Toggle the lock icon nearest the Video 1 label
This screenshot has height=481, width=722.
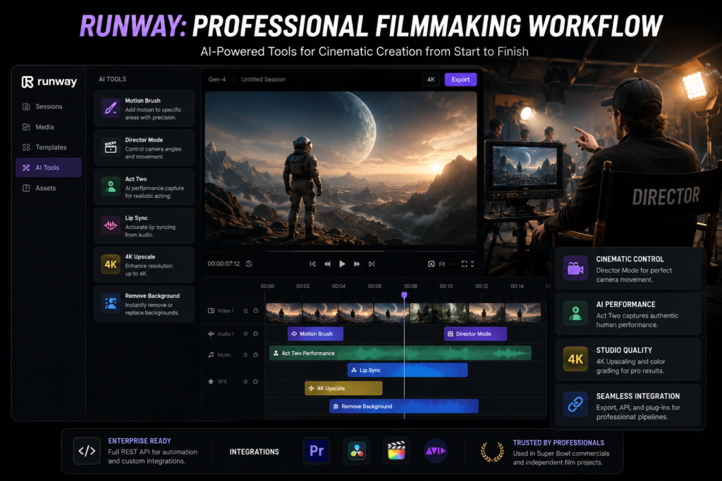[x=246, y=311]
